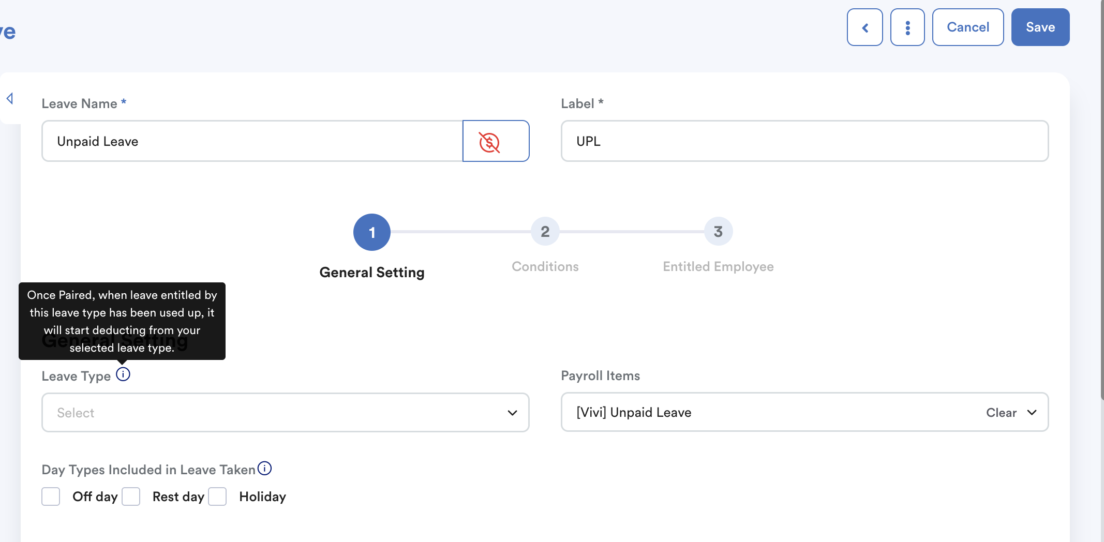Check the Holiday checkbox

pos(217,496)
